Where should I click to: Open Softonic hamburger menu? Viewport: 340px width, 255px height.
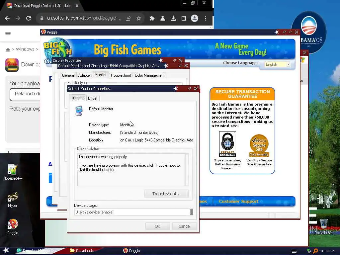click(8, 34)
